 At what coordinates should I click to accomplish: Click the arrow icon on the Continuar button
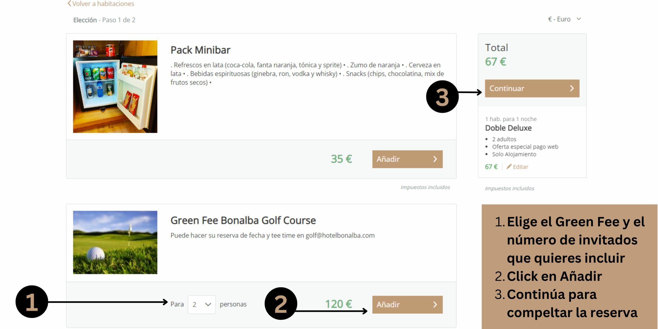572,88
